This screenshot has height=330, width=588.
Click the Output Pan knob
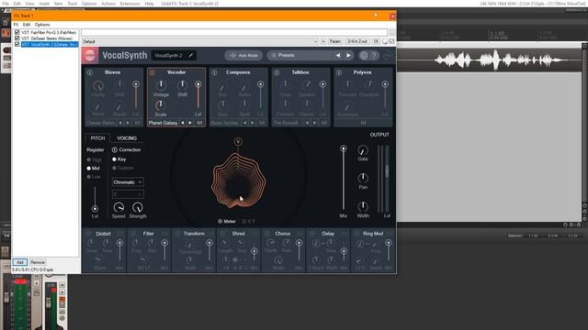click(363, 178)
